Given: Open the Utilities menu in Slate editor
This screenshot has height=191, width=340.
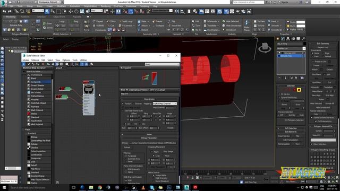Looking at the screenshot, I should pos(83,60).
